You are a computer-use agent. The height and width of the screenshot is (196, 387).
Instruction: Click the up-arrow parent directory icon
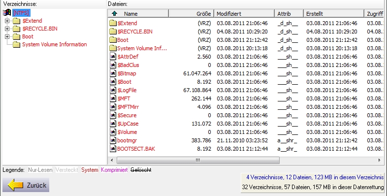(115, 14)
